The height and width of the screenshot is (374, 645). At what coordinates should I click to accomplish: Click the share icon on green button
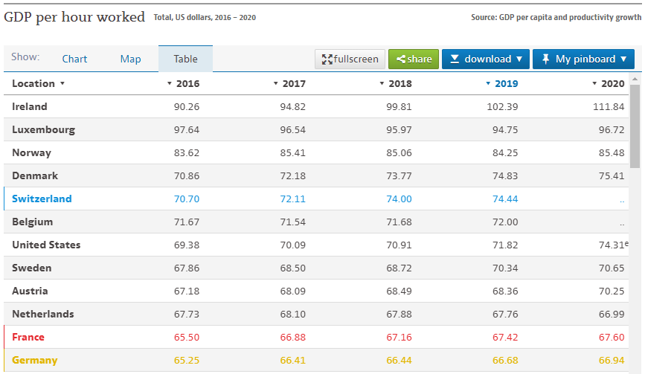click(x=400, y=59)
